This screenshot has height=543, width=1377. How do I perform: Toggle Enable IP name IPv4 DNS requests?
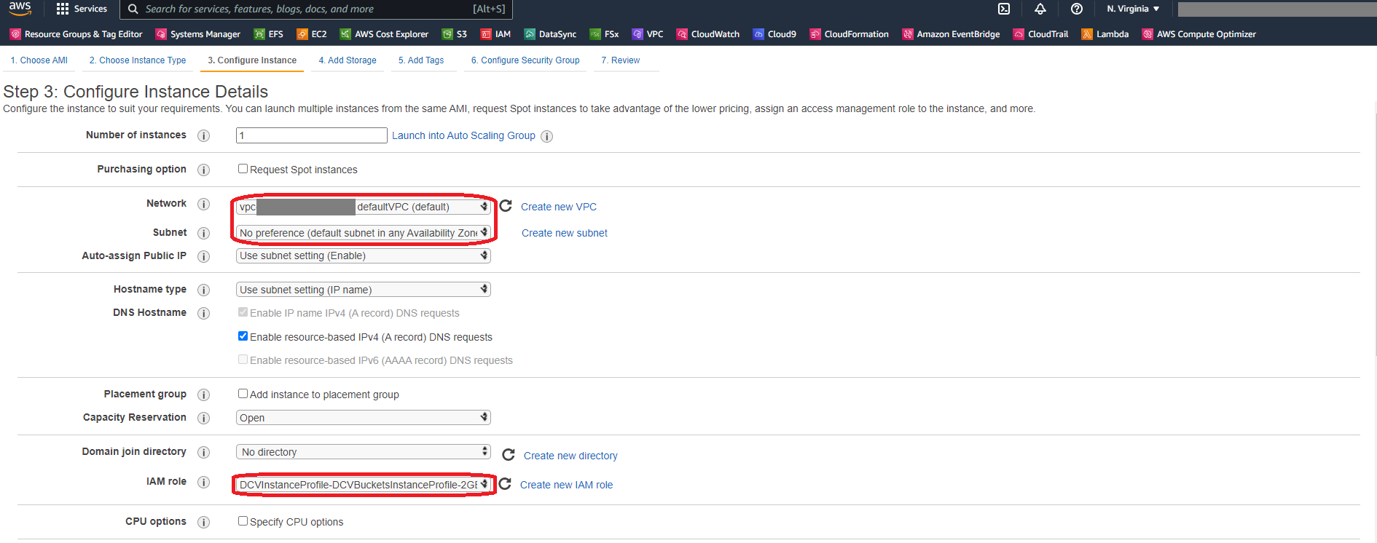pos(243,312)
